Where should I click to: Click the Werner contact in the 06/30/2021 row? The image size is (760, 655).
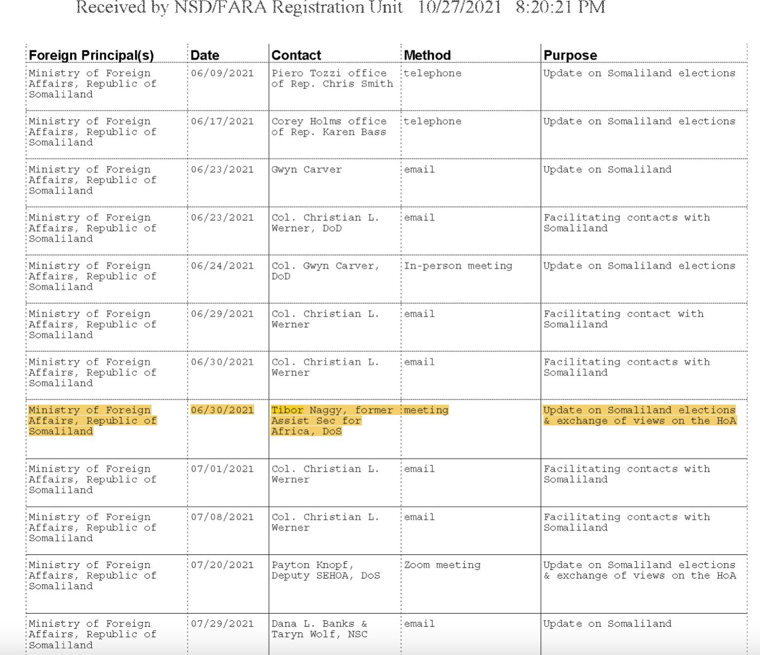(325, 367)
